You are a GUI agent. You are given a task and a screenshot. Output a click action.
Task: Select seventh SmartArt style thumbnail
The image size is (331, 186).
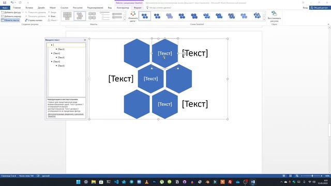(219, 16)
